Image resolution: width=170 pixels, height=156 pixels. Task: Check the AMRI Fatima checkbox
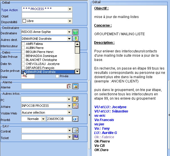point(23,44)
